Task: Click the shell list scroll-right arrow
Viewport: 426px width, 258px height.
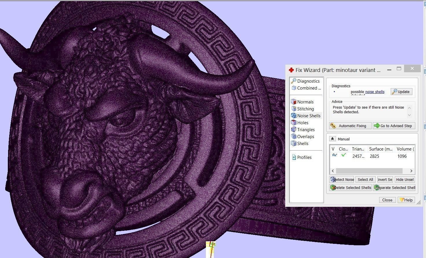Action: tap(411, 171)
